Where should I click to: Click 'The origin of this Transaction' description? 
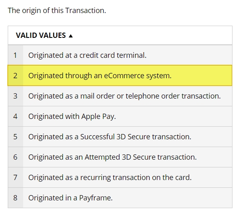pyautogui.click(x=57, y=11)
